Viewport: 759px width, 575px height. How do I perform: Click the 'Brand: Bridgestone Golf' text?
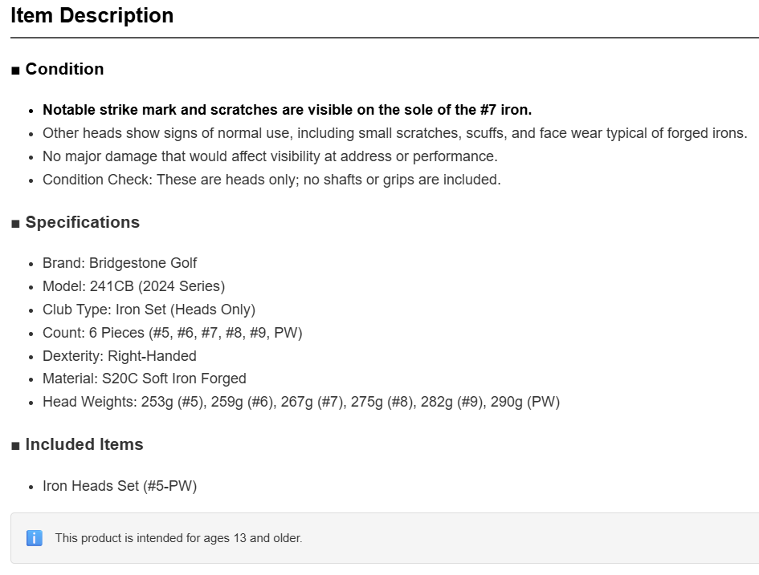click(120, 263)
